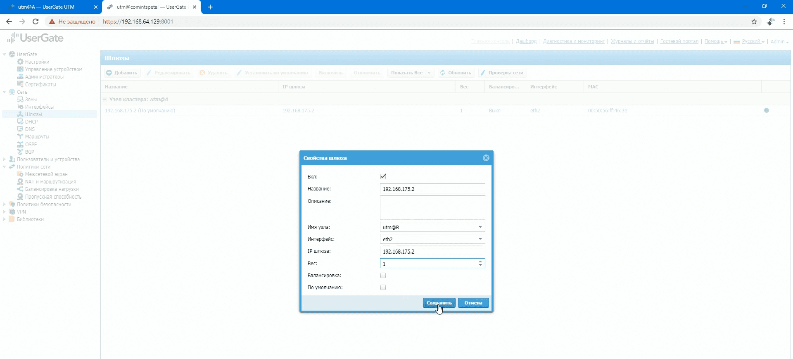The height and width of the screenshot is (359, 793).
Task: Click Установить по умолчанию in toolbar
Action: tap(272, 73)
